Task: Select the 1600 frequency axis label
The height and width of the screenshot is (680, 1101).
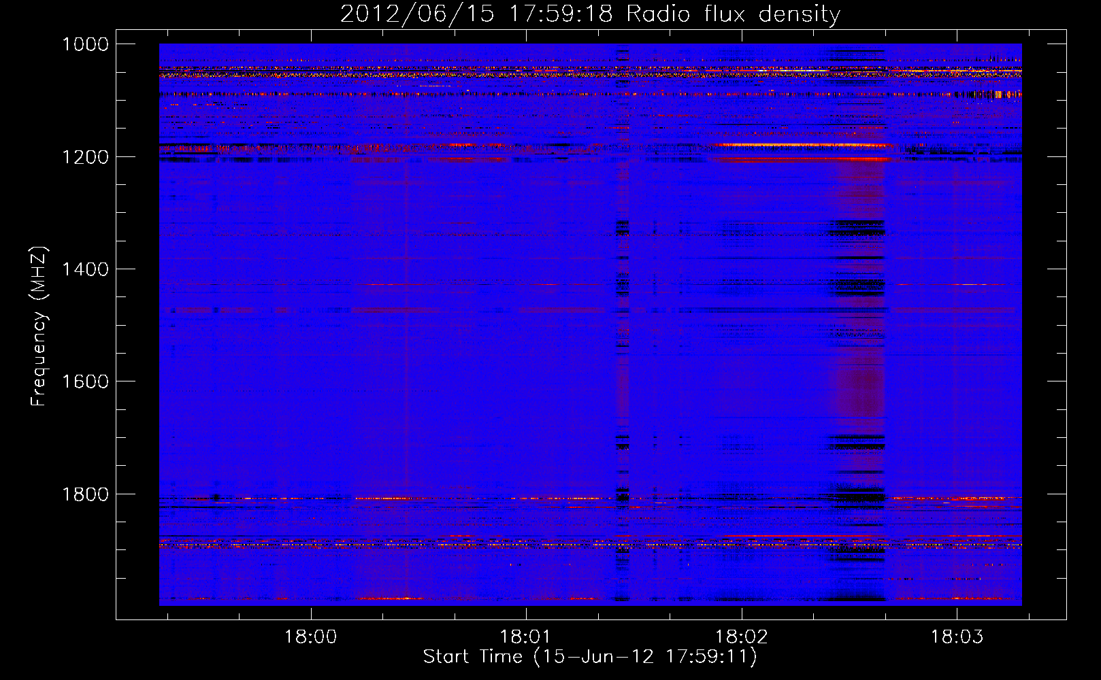Action: tap(85, 381)
